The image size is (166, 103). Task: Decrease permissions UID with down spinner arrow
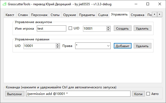click(57, 47)
